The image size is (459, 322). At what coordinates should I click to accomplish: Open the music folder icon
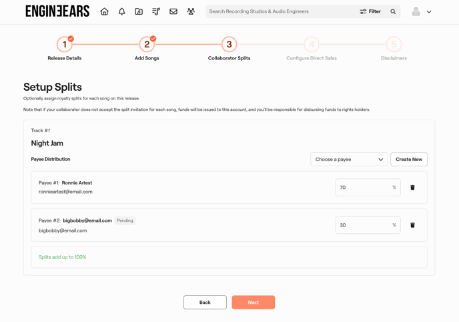click(139, 11)
